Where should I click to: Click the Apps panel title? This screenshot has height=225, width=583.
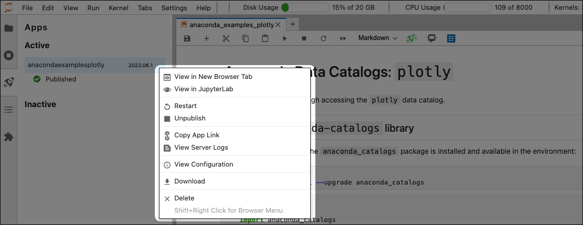coord(36,28)
